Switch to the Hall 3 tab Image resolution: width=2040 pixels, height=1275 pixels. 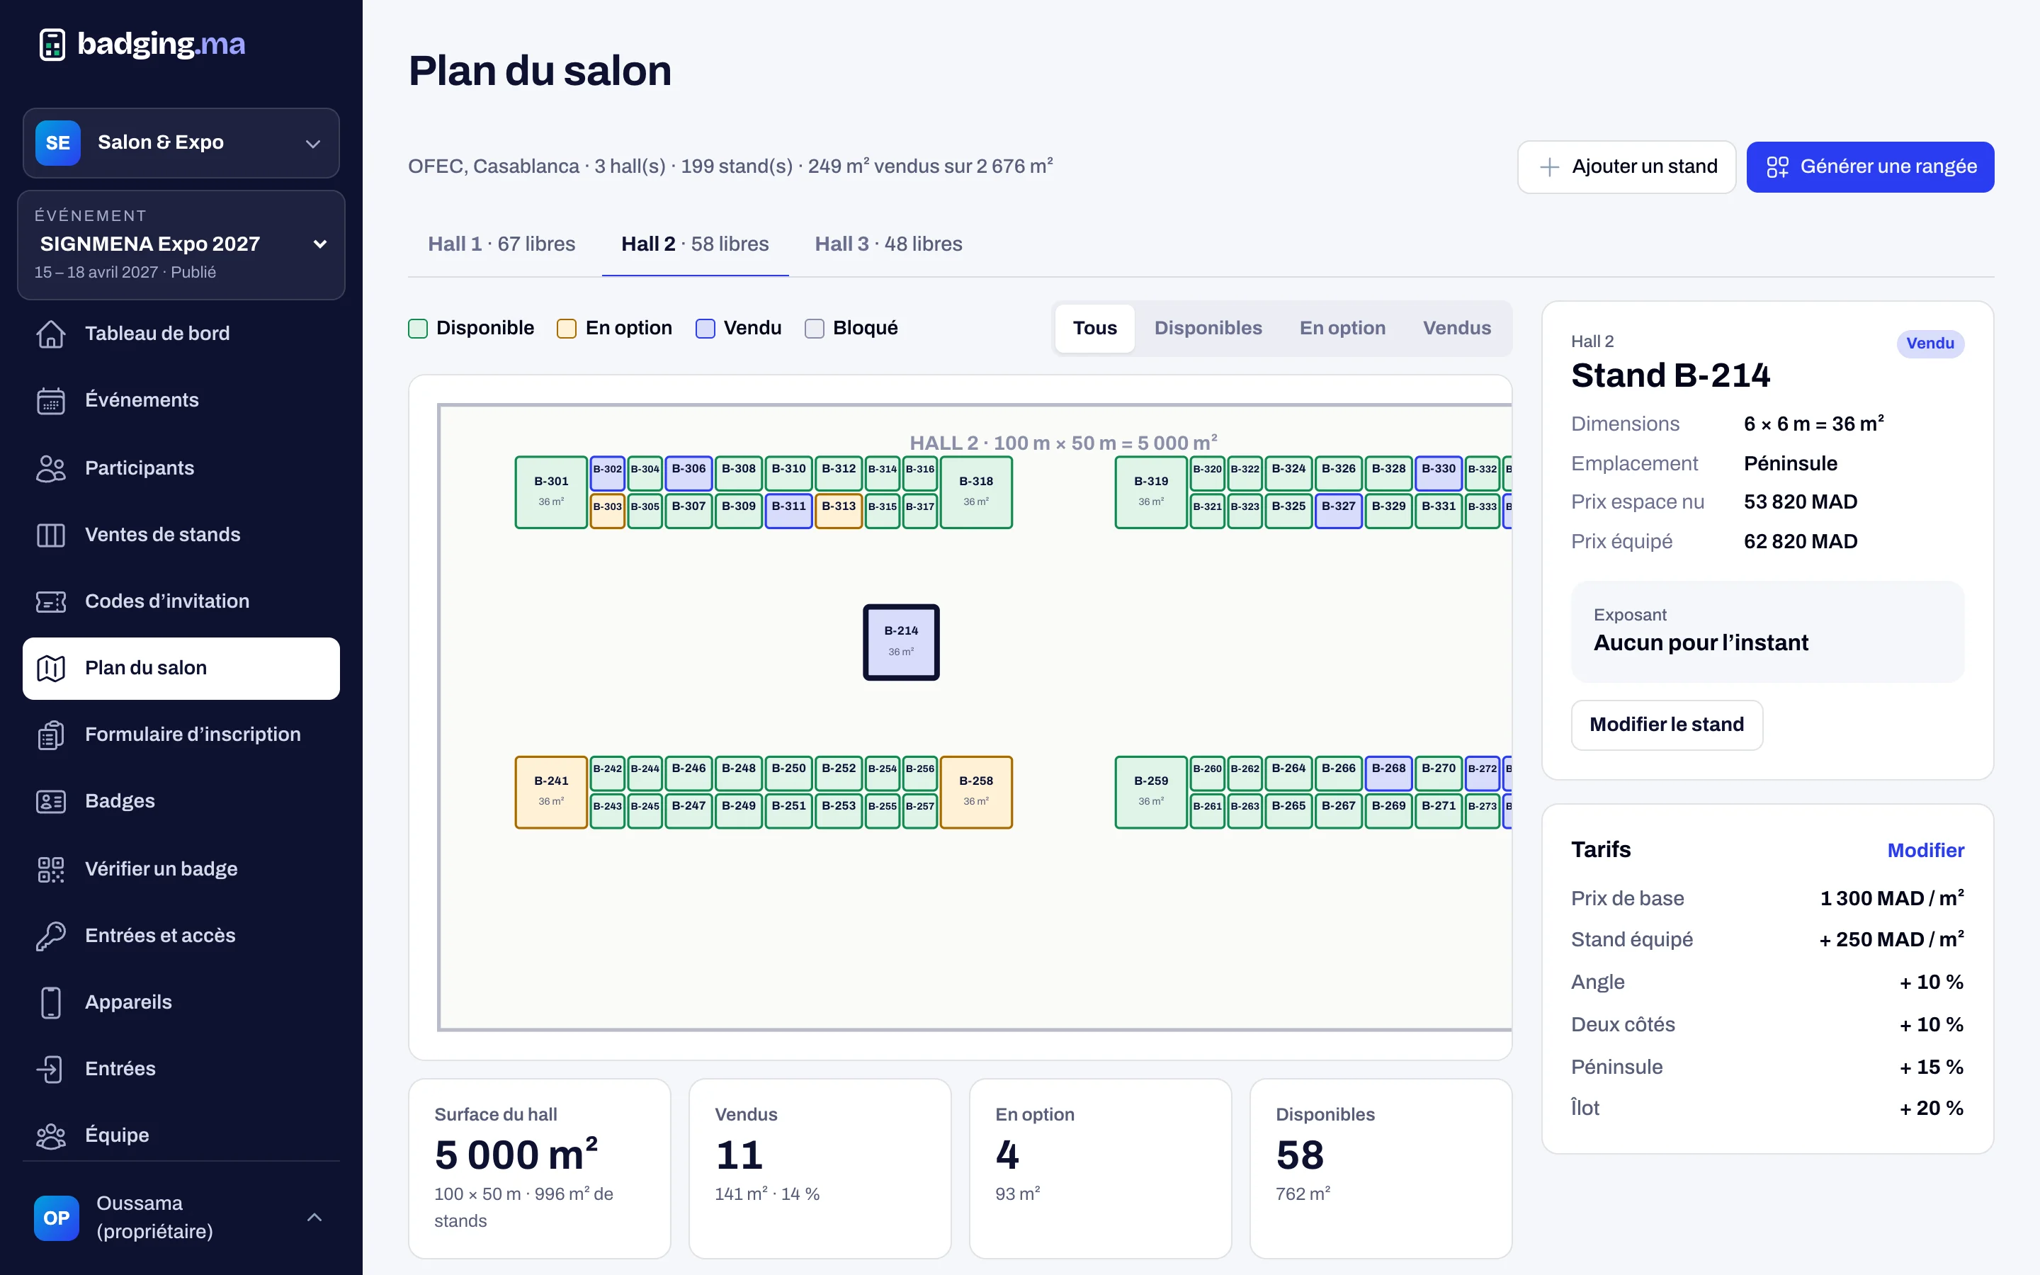888,244
